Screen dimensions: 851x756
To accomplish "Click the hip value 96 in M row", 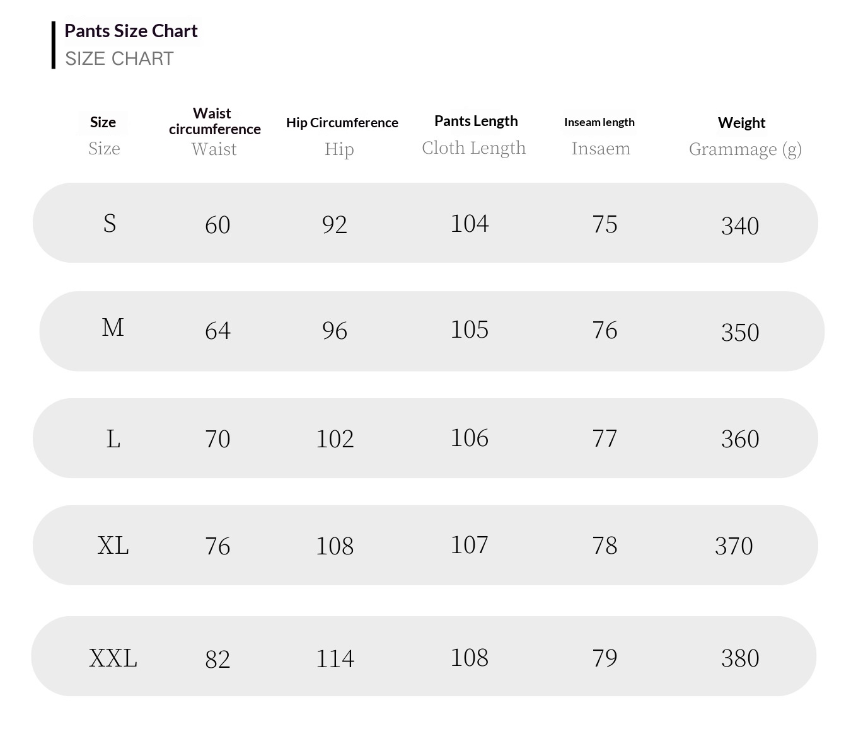I will [334, 331].
